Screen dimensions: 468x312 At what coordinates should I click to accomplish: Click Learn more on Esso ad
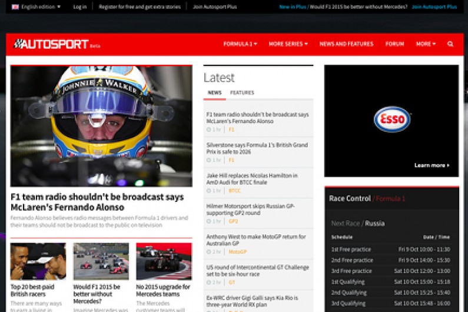(432, 165)
